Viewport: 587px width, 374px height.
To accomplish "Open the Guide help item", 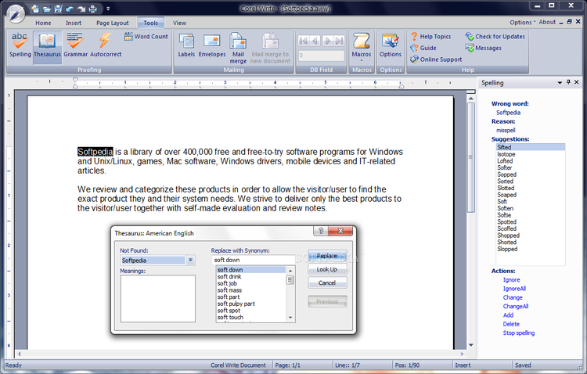I will coord(423,48).
